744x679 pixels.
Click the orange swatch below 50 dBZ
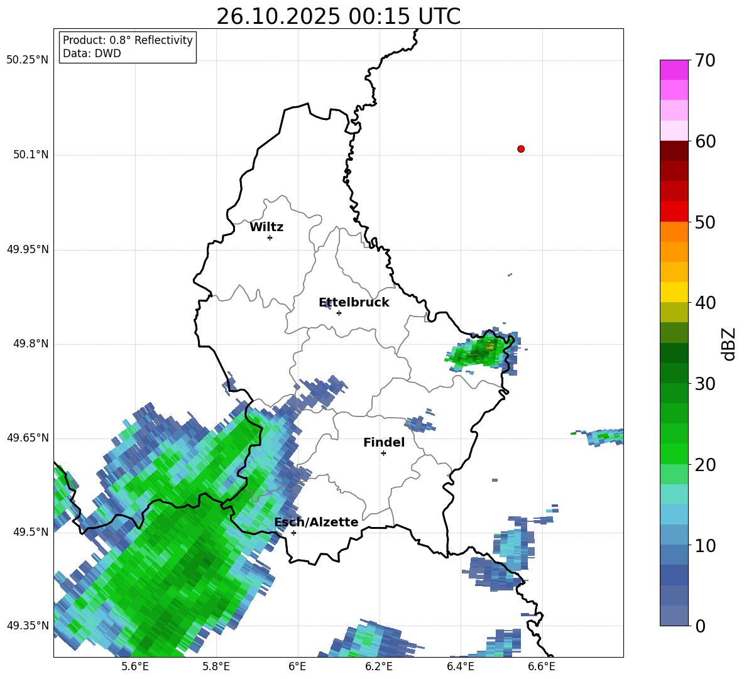pyautogui.click(x=674, y=232)
